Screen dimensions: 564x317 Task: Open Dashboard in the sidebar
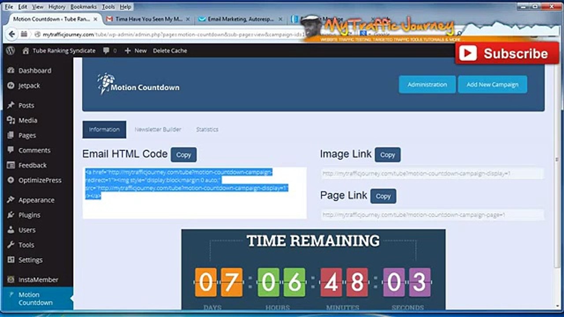[x=35, y=70]
